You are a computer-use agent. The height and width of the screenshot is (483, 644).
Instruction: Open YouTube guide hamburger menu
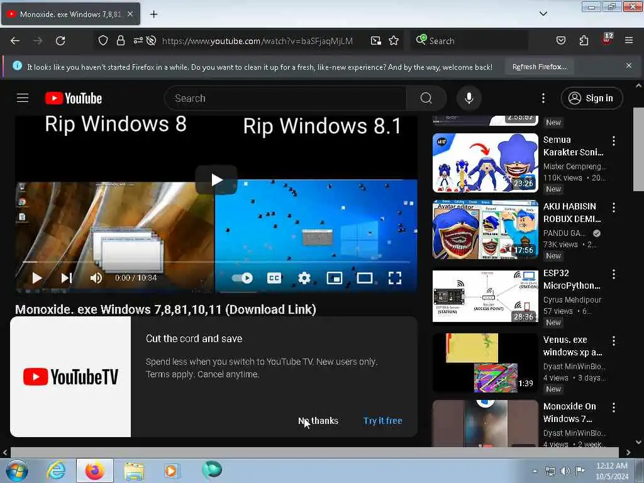coord(23,98)
